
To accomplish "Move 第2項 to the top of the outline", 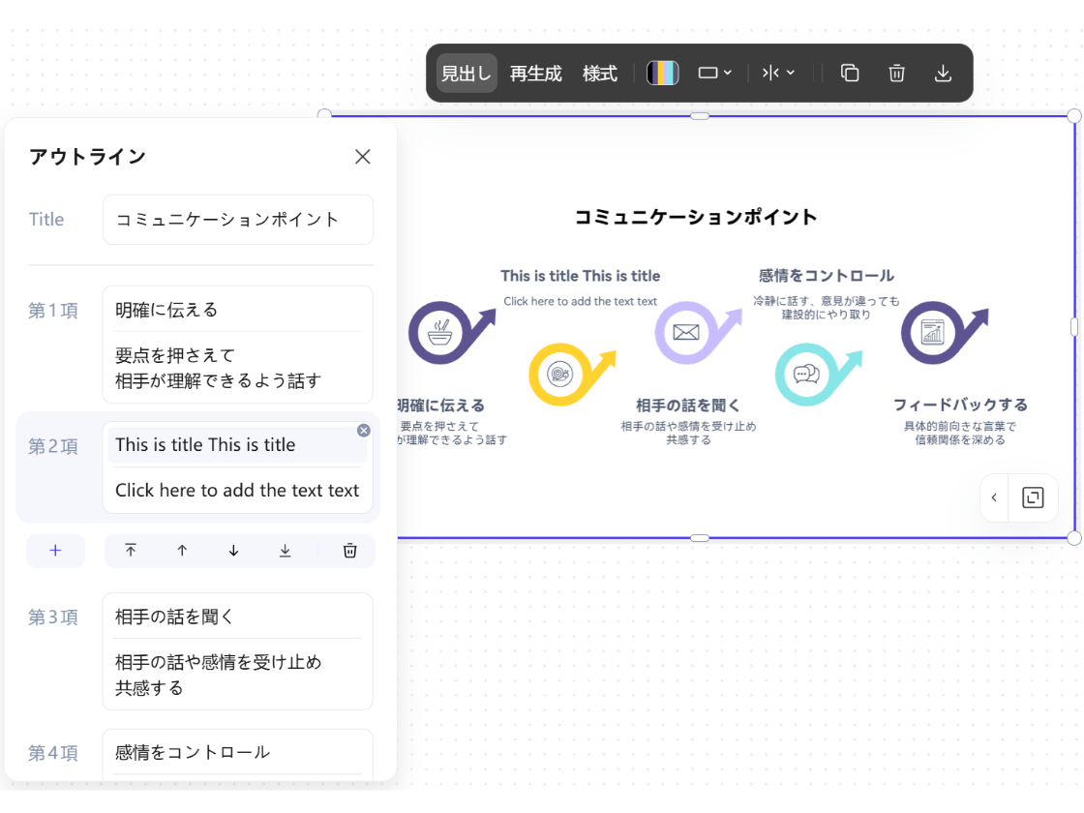I will pos(131,550).
